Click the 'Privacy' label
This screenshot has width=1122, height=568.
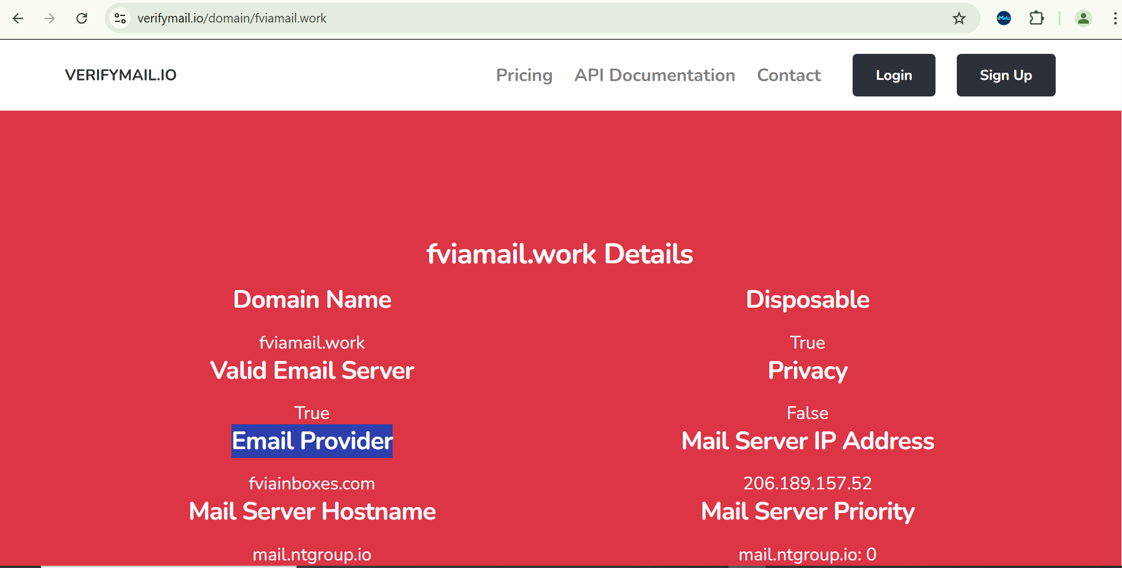click(x=808, y=370)
